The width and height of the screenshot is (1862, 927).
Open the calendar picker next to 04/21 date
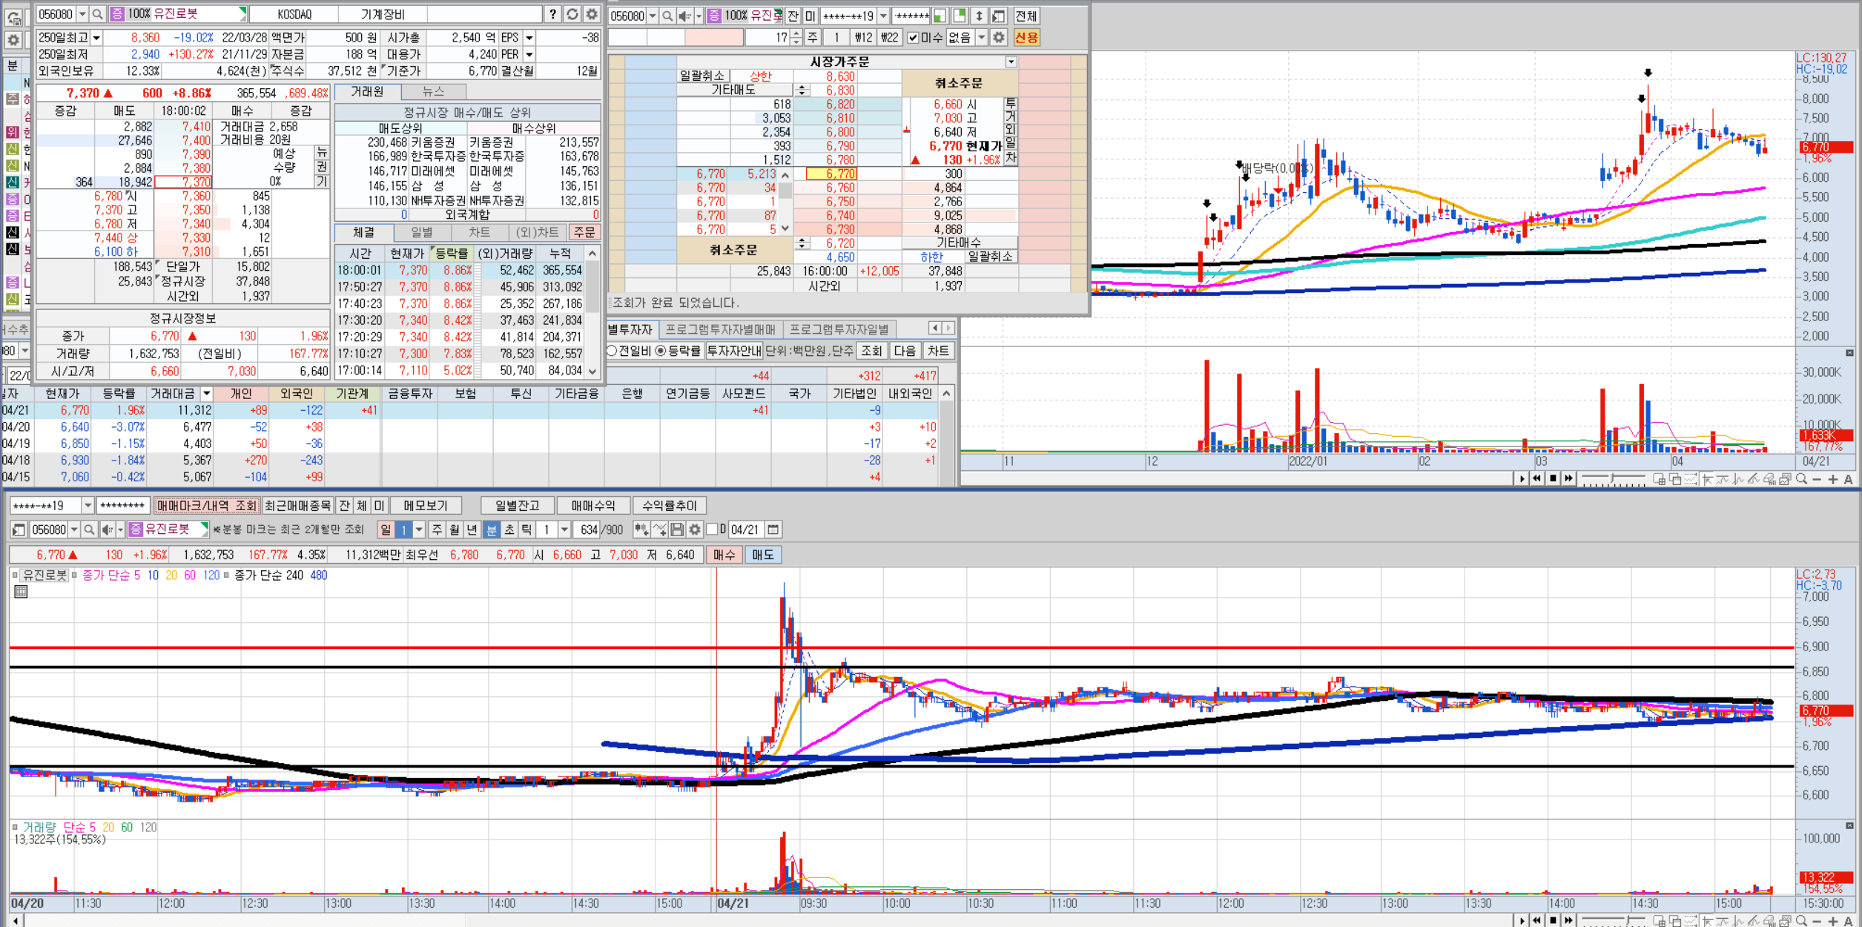coord(773,530)
